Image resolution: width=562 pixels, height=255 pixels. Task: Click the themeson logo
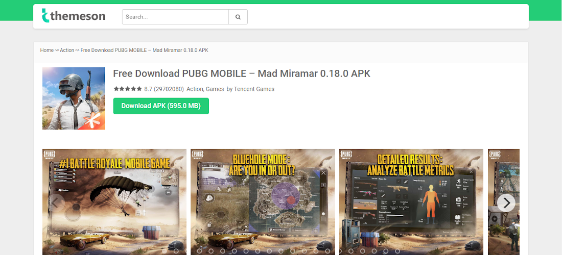tap(74, 16)
